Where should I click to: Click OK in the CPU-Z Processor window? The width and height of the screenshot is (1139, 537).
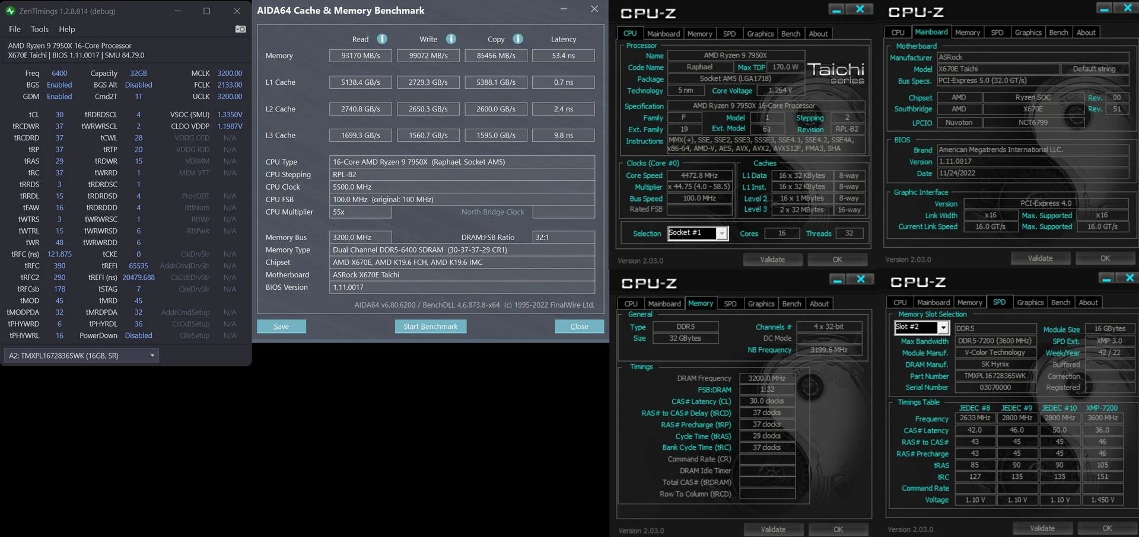click(x=837, y=260)
